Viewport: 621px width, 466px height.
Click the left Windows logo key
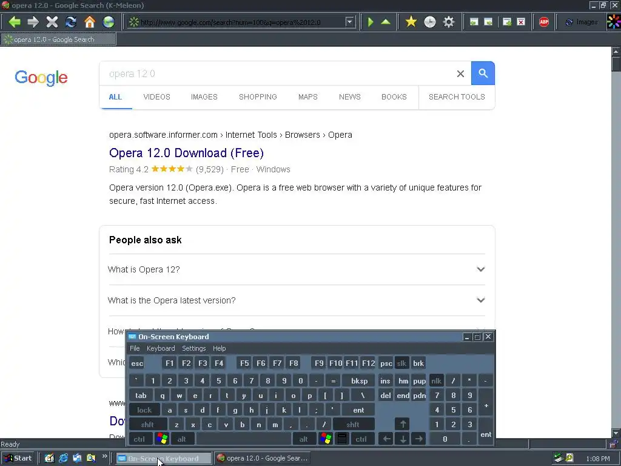161,439
